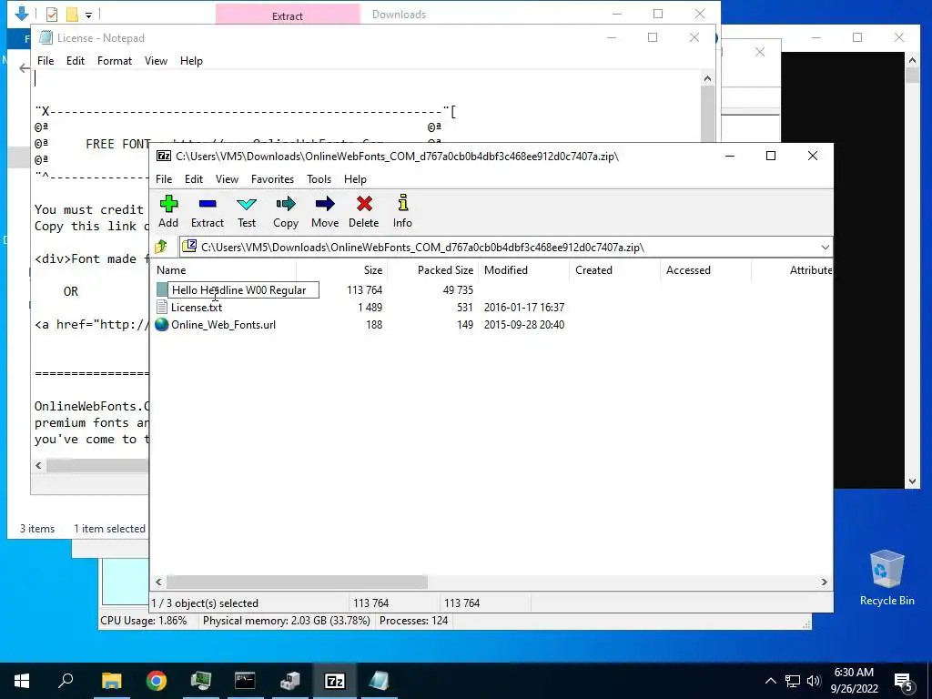Switch to the Extract tab in Explorer
Screen dimensions: 932x699
pos(288,15)
